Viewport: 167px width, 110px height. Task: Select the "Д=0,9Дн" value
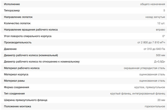[159, 62]
